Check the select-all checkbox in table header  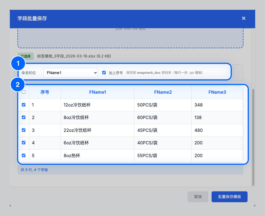coord(23,92)
